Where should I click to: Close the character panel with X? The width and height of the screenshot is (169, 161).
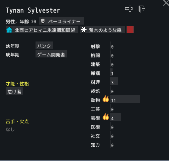point(166,3)
